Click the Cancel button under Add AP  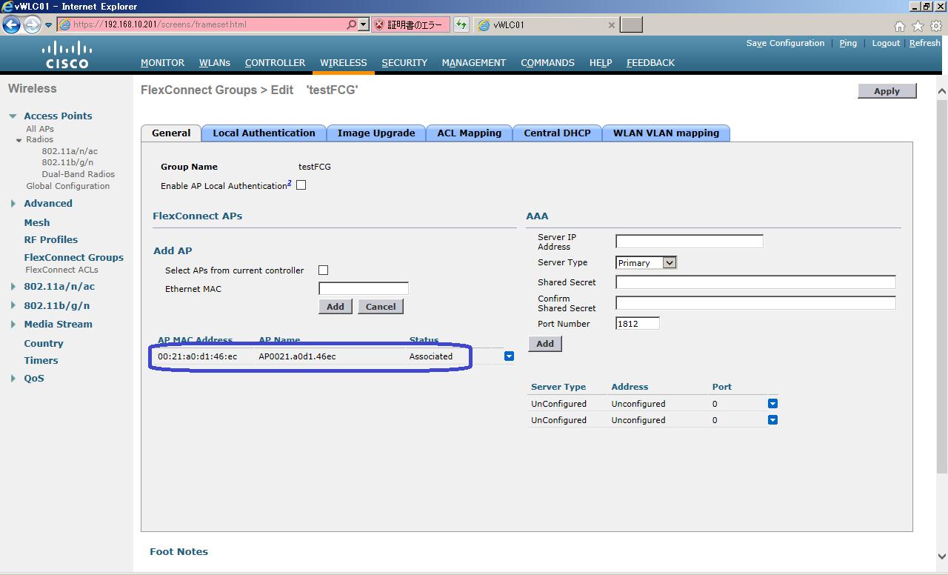click(381, 307)
